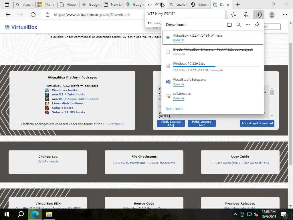This screenshot has height=220, width=293.
Task: Switch to the Microsoft 'Thank' tab
Action: (x=46, y=5)
